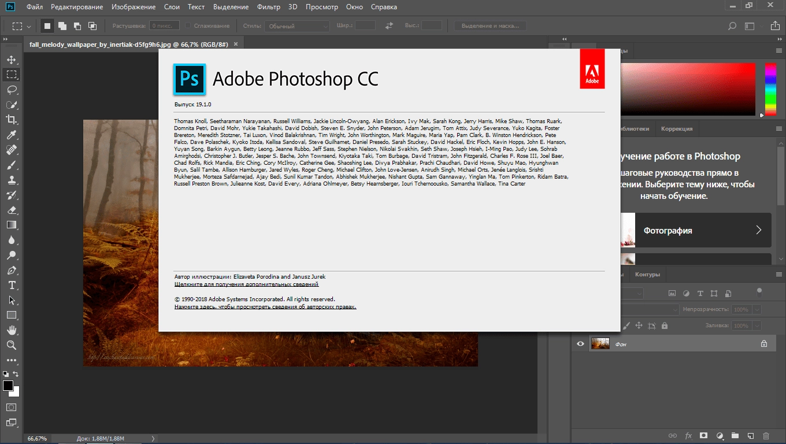Open the Стиль dropdown set to Обычный
Viewport: 786px width, 444px height.
(297, 26)
